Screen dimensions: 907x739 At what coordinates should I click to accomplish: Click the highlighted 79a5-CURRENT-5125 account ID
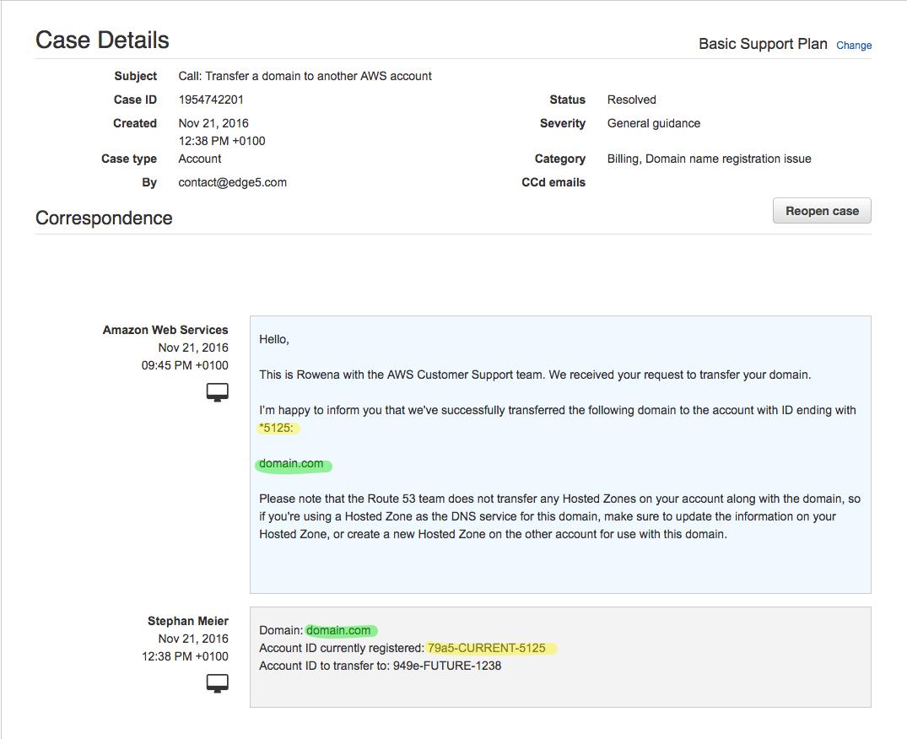(x=489, y=647)
